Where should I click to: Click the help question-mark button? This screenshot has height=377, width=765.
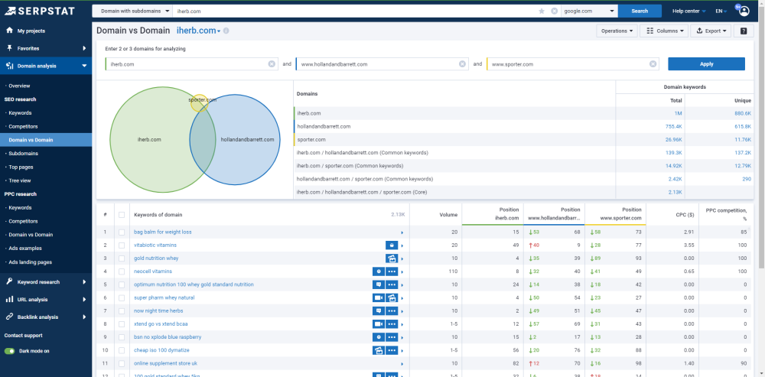(744, 31)
